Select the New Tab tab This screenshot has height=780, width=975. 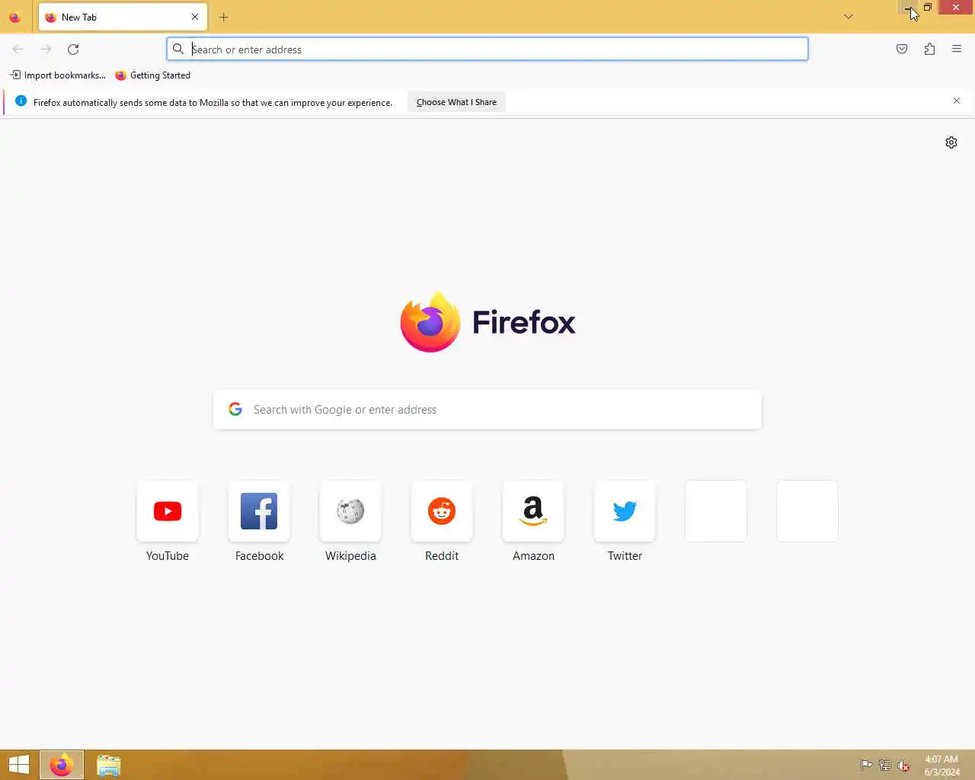(x=122, y=17)
